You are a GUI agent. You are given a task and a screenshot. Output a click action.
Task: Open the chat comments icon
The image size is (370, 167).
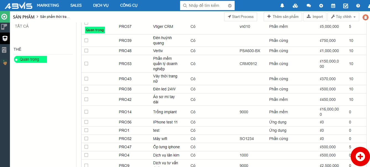[x=309, y=6]
